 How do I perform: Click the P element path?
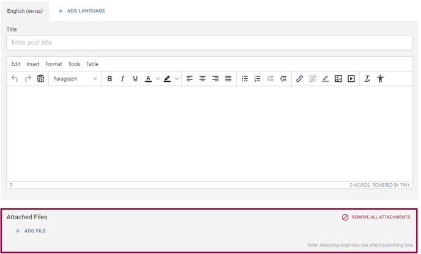click(11, 185)
